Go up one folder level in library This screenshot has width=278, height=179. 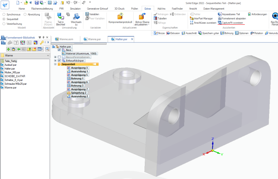pyautogui.click(x=29, y=49)
